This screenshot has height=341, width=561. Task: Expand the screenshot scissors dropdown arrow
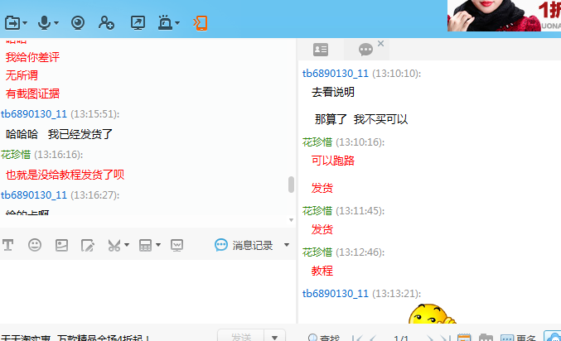(127, 245)
